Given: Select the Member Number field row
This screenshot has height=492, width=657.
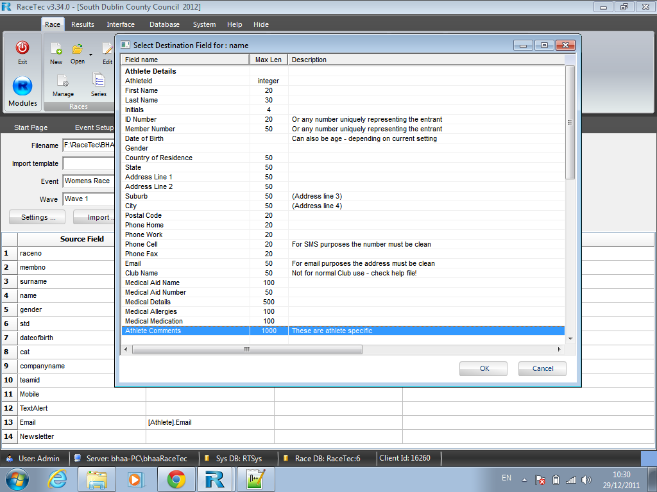Looking at the screenshot, I should [x=343, y=129].
